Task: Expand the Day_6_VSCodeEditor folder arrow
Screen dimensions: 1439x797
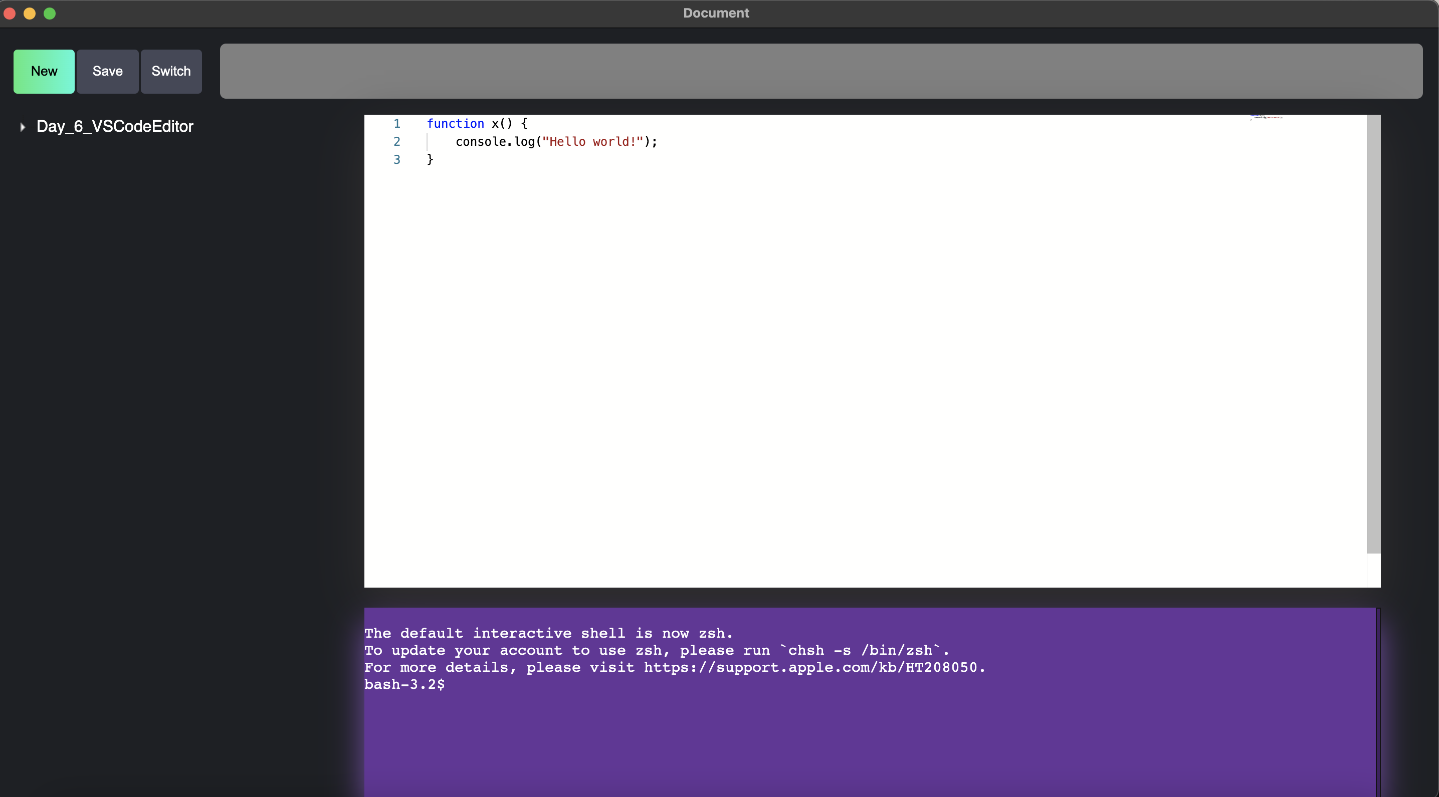Action: coord(23,127)
